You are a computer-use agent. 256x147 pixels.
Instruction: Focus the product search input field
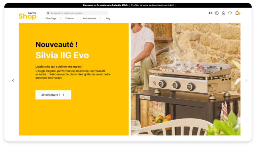tap(77, 13)
